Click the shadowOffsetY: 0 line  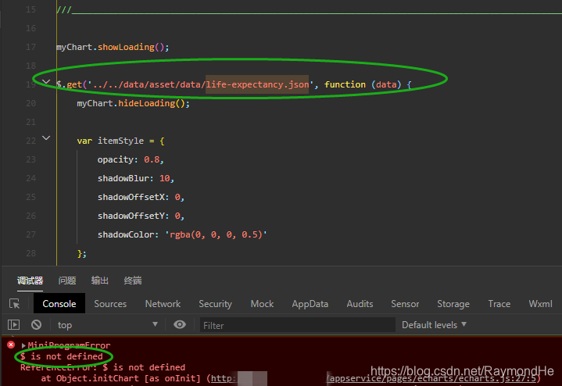[x=141, y=216]
